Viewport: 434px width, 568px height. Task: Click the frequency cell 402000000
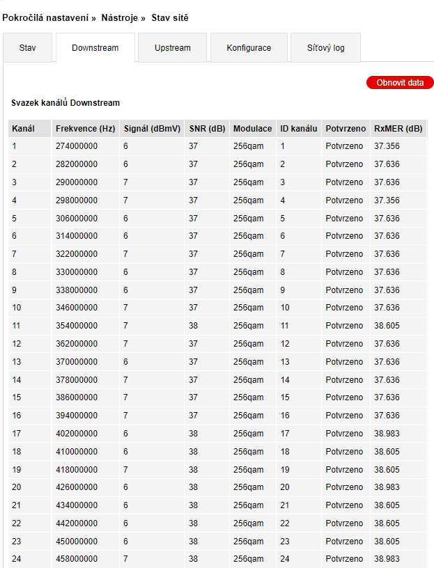coord(77,434)
